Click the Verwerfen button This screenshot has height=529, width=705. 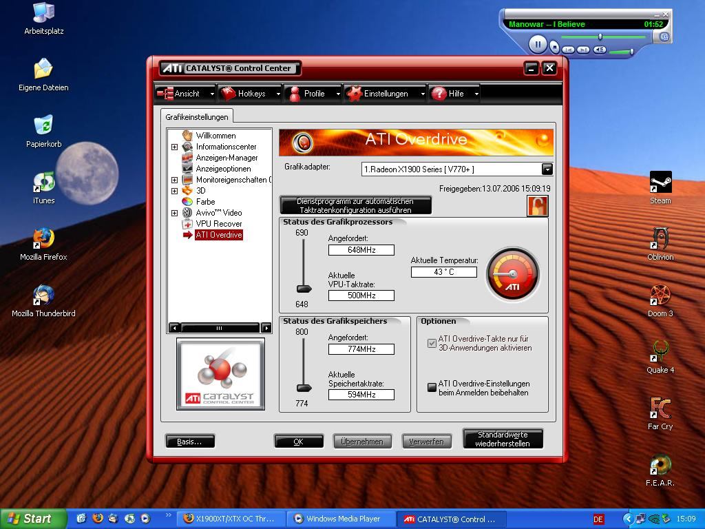click(426, 442)
